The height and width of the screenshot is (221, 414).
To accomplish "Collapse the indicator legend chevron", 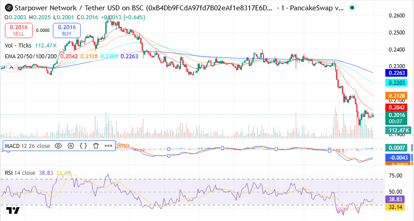I will pos(11,68).
